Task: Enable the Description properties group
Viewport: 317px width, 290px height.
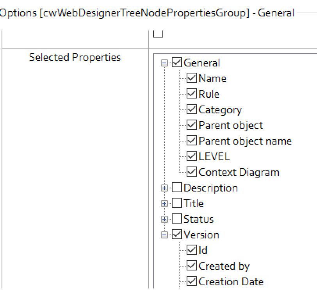Action: tap(176, 188)
